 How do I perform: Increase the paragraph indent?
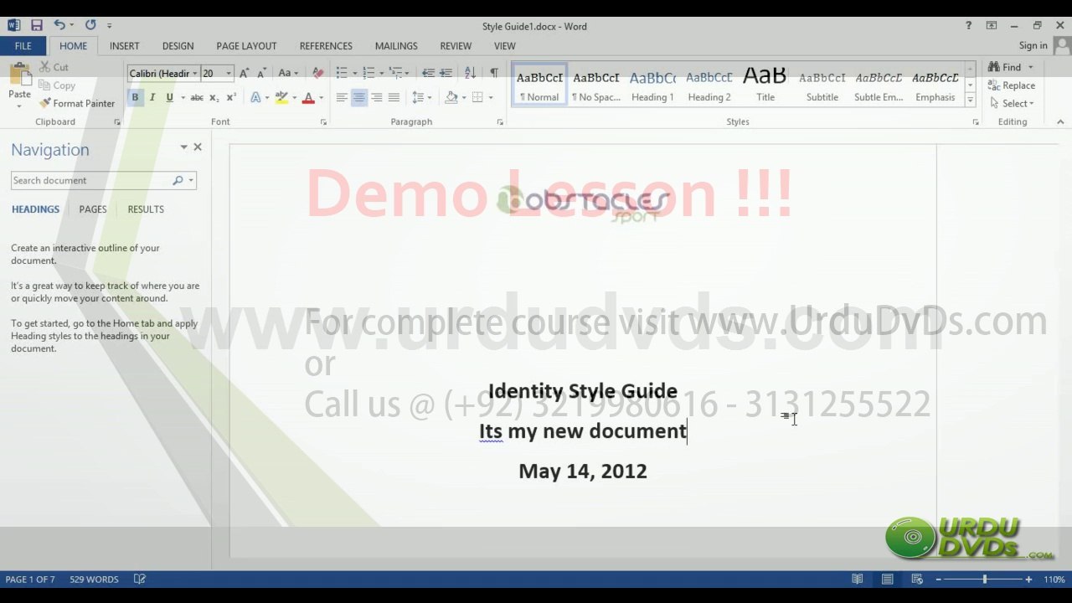coord(446,74)
